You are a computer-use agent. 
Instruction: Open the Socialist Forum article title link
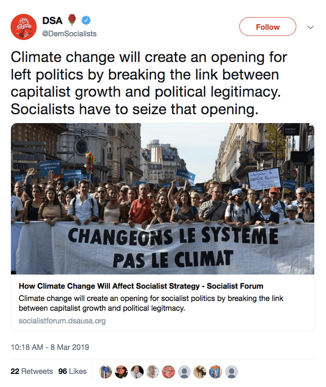tap(141, 286)
